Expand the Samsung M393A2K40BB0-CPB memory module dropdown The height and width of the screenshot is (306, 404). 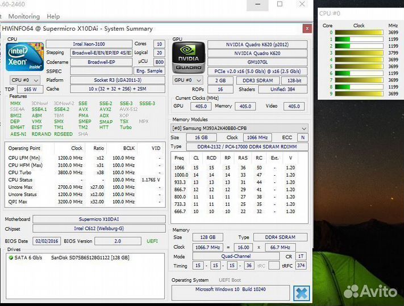click(239, 128)
